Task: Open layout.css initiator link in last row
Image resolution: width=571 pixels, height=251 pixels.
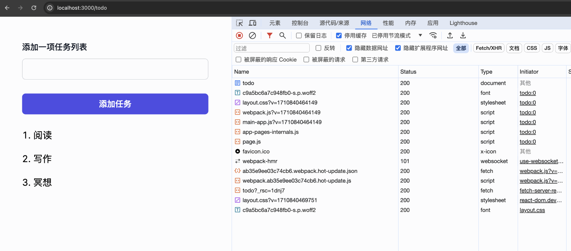Action: (532, 210)
